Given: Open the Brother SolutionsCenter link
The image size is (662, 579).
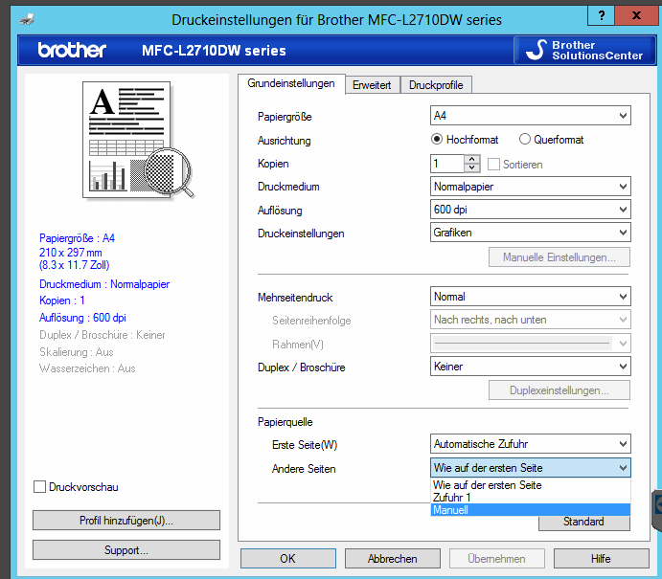Looking at the screenshot, I should click(584, 50).
